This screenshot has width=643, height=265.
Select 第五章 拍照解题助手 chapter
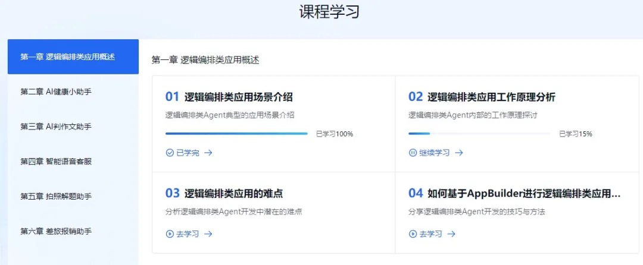pos(56,196)
